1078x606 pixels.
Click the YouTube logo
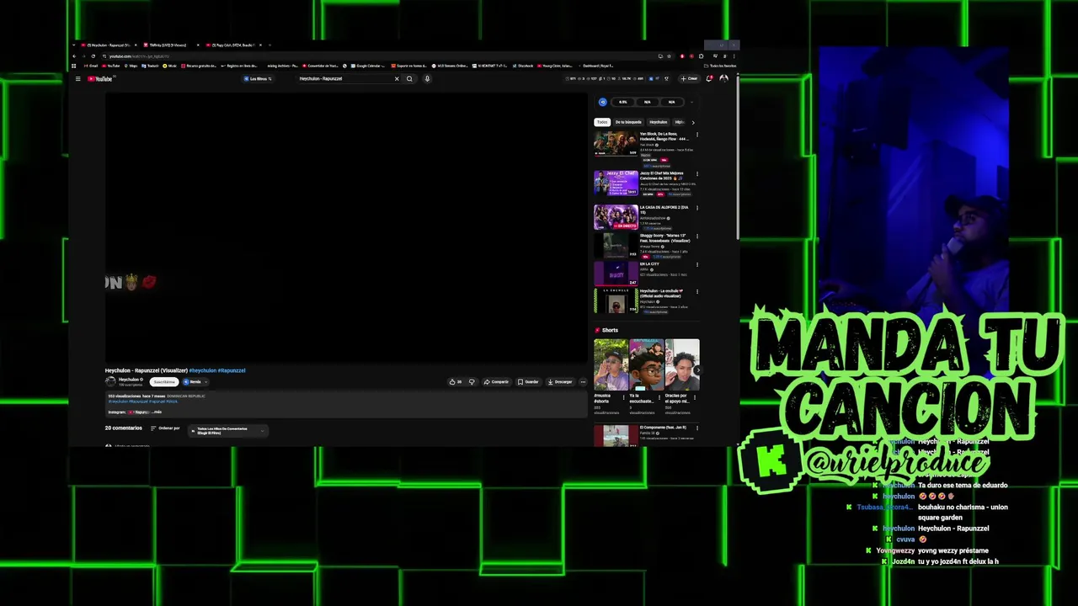pos(100,79)
